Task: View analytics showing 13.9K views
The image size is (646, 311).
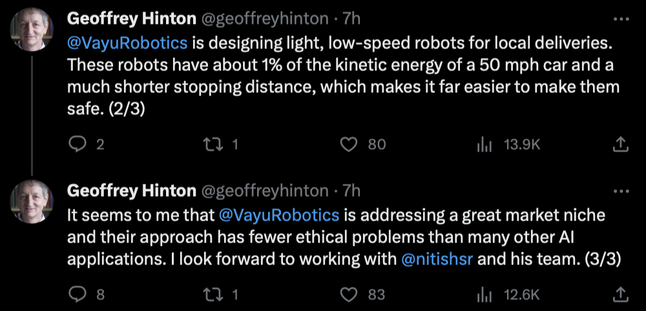Action: tap(483, 145)
